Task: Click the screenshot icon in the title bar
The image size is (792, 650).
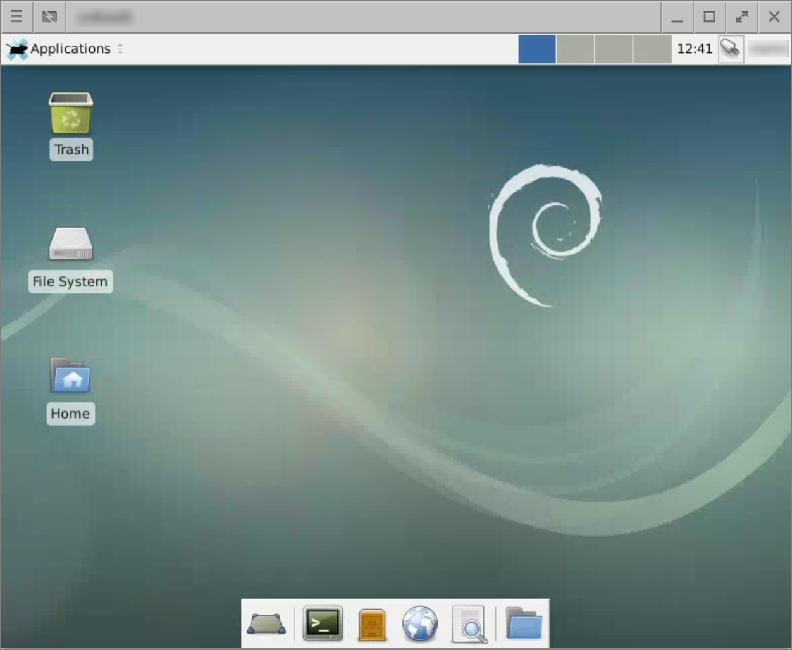Action: (x=49, y=17)
